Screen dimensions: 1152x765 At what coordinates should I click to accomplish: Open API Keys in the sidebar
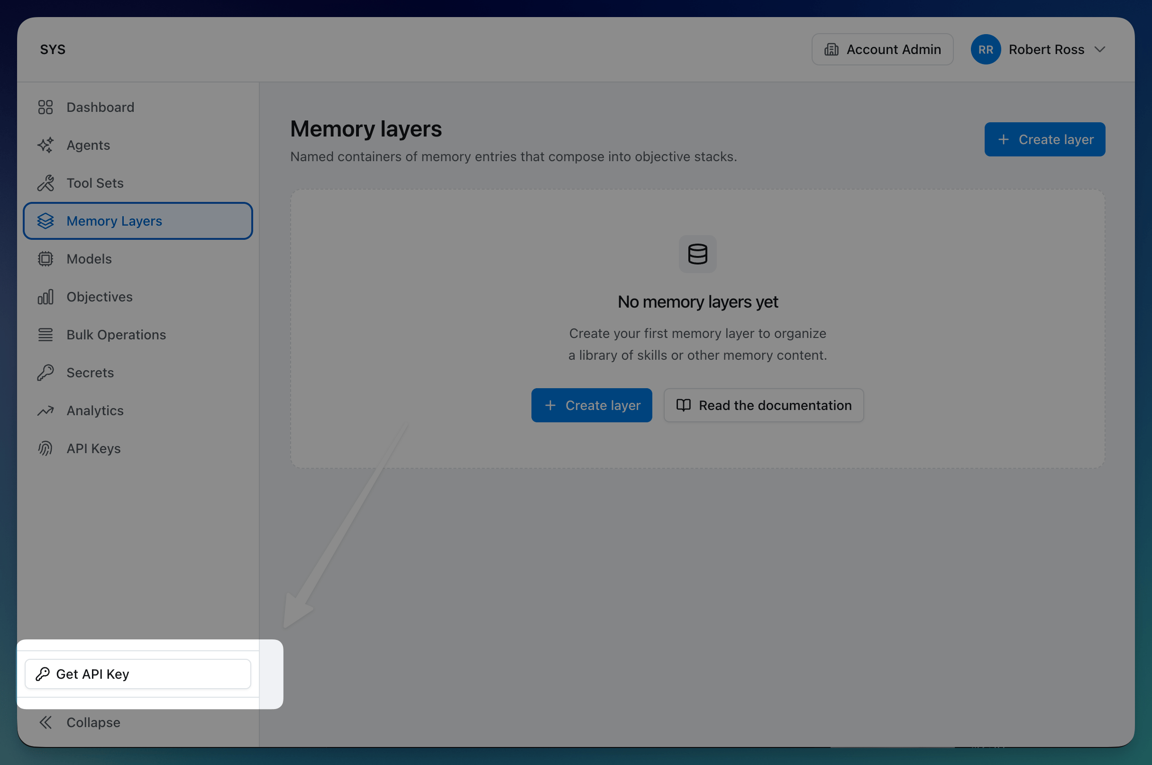point(138,448)
